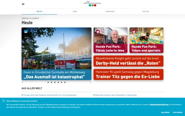The height and width of the screenshot is (116, 185).
Task: Select the fourth carousel dot
Action: coord(58,82)
